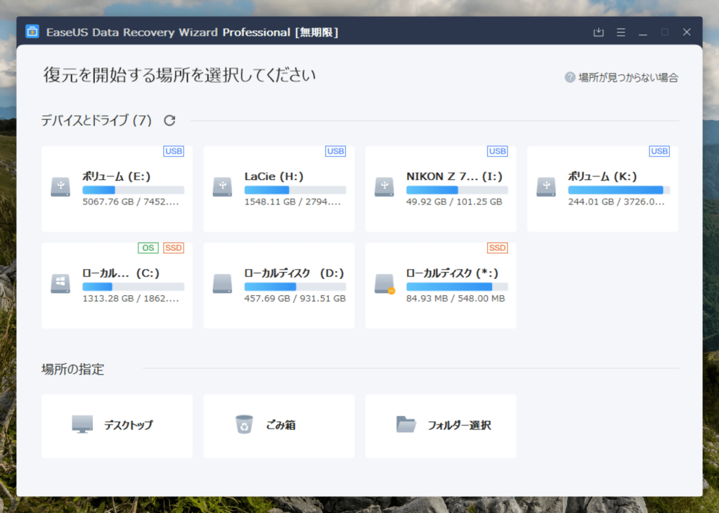Click the ボリューム (K:) drive icon
The height and width of the screenshot is (513, 719).
click(x=546, y=187)
